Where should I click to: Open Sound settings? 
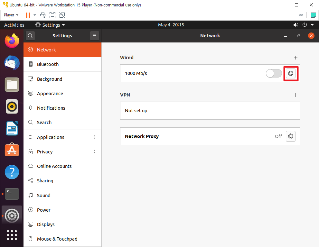tap(62, 195)
